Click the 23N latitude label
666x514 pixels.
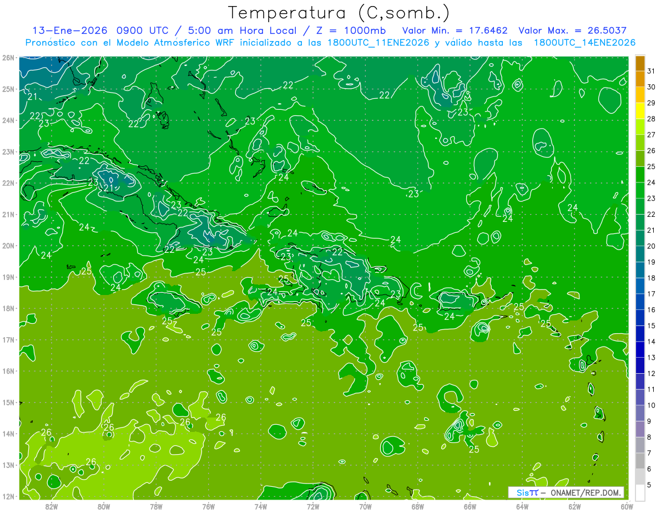click(x=8, y=152)
